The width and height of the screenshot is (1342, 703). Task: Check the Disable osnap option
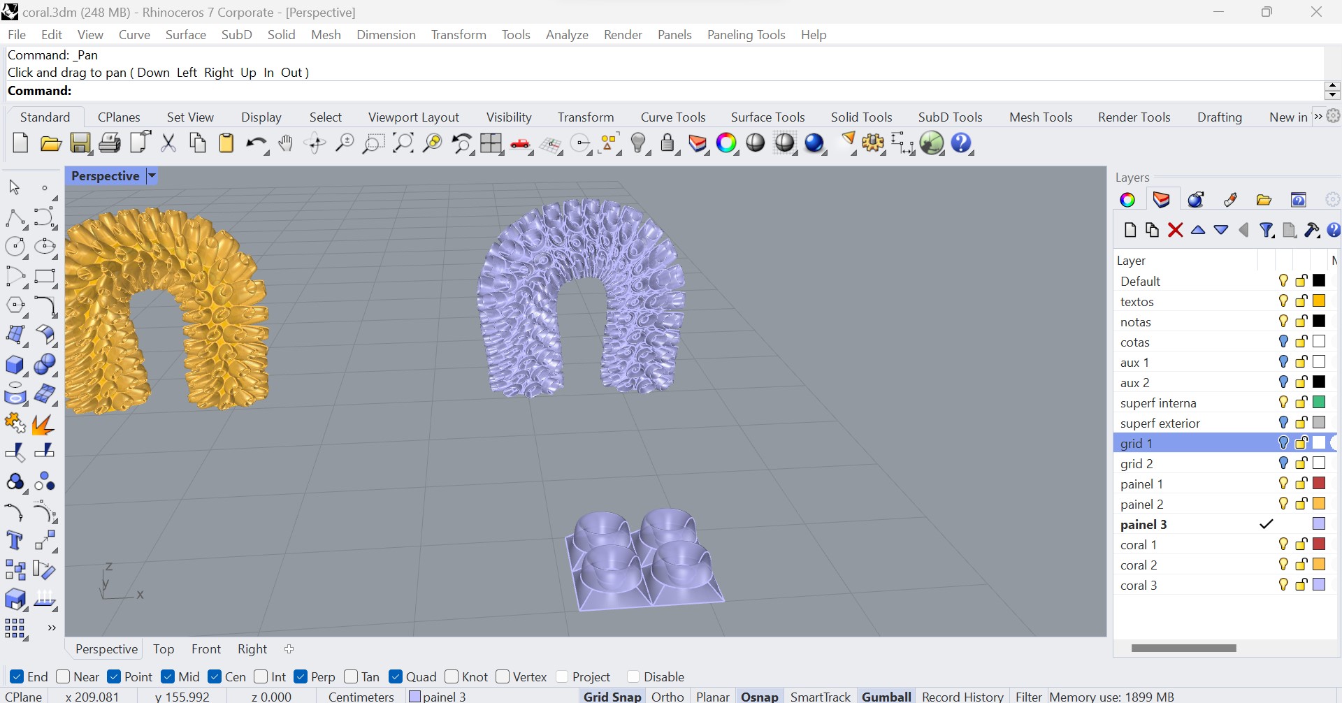click(x=633, y=676)
